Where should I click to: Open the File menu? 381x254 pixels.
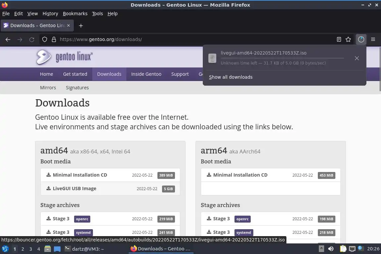[6, 14]
